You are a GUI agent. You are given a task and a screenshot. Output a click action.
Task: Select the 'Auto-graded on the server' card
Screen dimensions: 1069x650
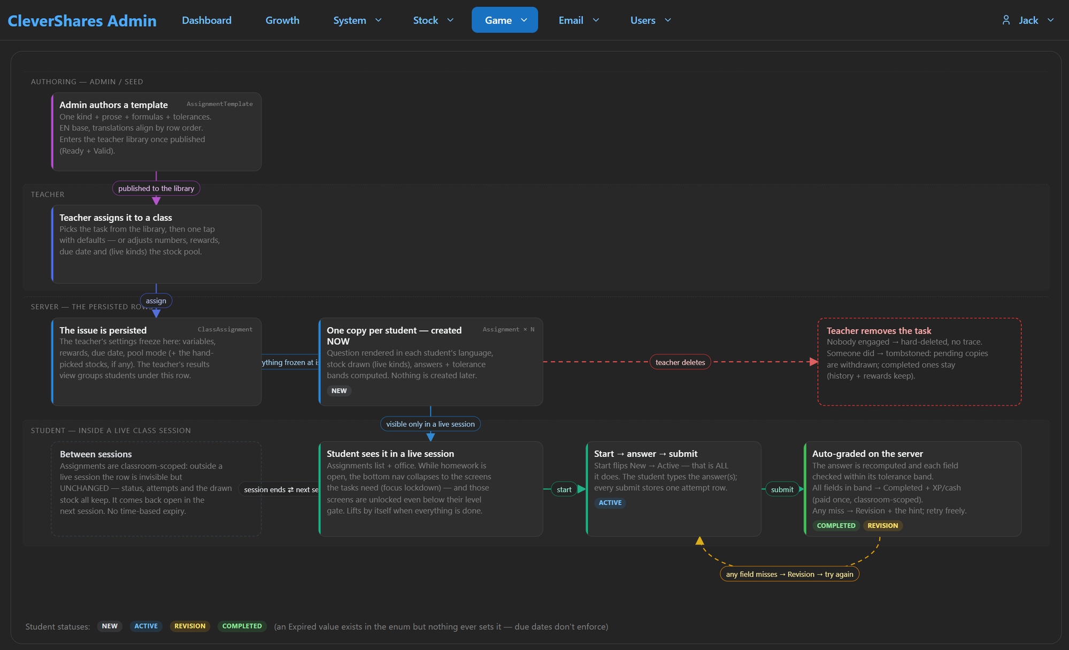point(913,489)
